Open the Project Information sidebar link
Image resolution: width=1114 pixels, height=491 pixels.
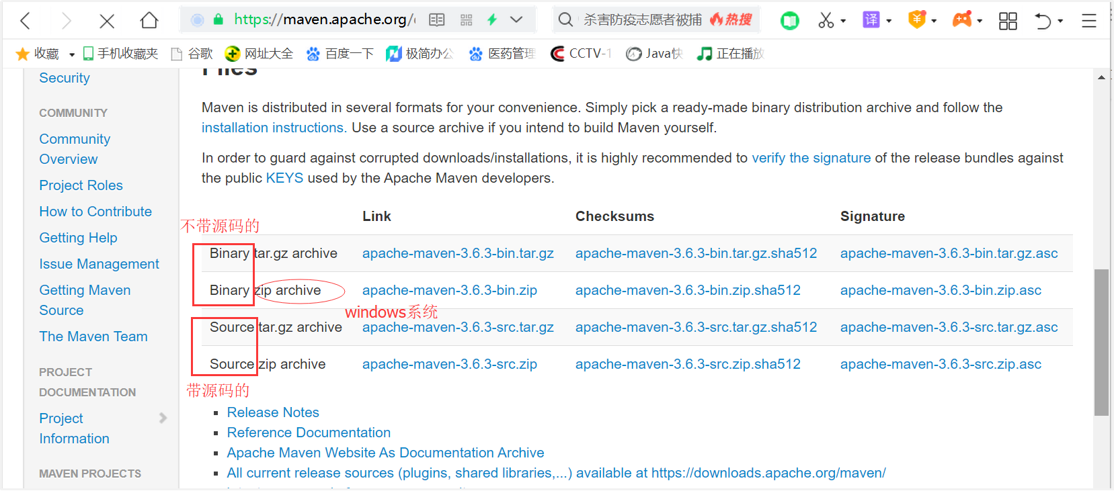(x=74, y=429)
